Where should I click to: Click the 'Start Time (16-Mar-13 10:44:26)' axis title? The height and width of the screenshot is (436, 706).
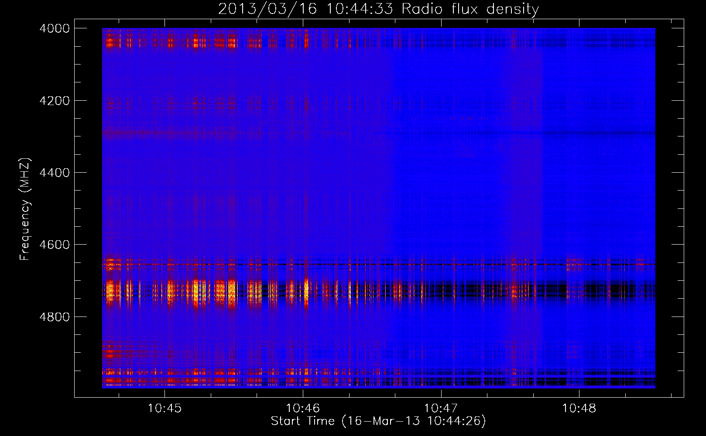[x=378, y=421]
